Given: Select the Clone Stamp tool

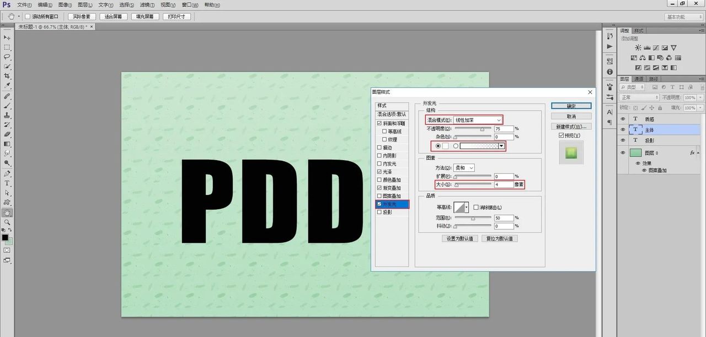Looking at the screenshot, I should 7,115.
